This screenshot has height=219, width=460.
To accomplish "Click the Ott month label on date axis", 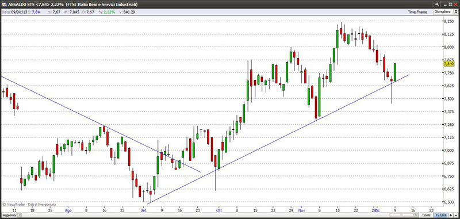I will (x=218, y=210).
